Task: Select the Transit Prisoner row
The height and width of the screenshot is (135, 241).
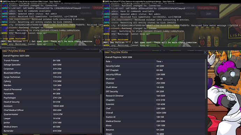Action: pyautogui.click(x=52, y=60)
